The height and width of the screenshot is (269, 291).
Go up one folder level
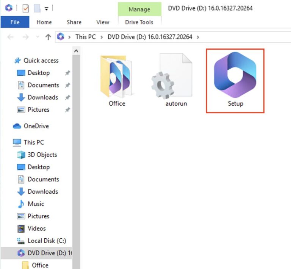pyautogui.click(x=48, y=37)
